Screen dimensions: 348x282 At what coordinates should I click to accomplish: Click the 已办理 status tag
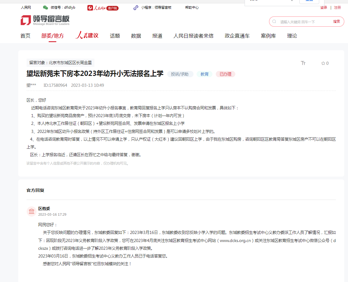(x=225, y=74)
